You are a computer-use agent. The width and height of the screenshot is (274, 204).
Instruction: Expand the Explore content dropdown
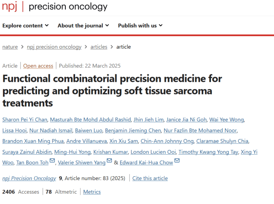[x=25, y=25]
